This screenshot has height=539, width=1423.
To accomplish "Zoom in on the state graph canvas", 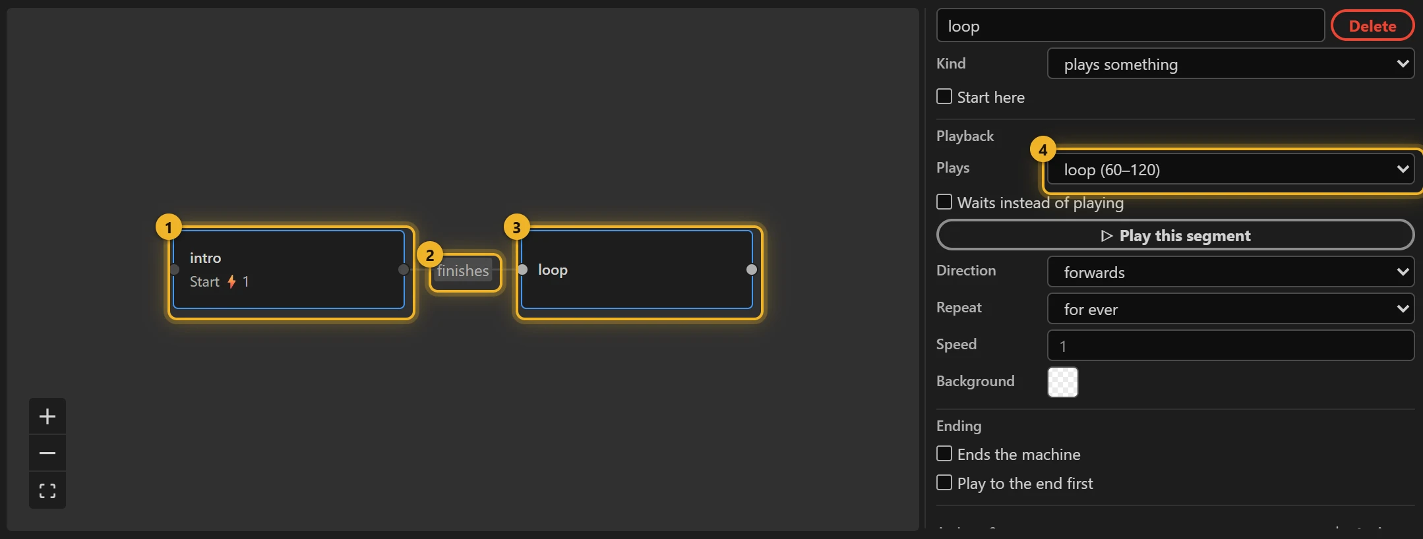I will (47, 416).
